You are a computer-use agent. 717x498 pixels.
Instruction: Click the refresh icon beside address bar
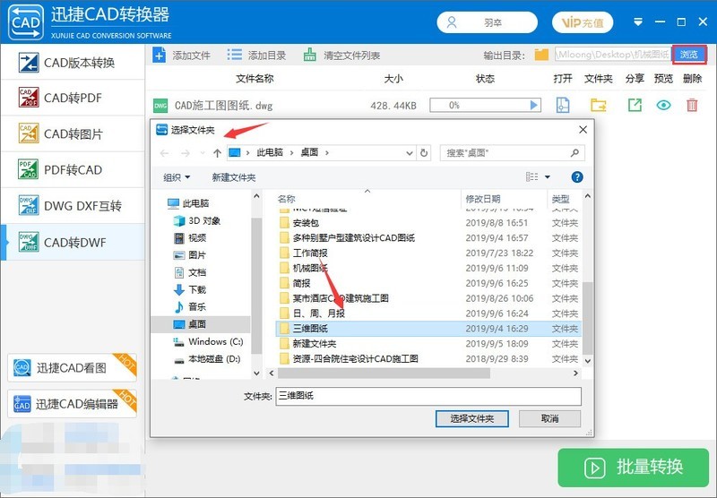click(x=423, y=153)
